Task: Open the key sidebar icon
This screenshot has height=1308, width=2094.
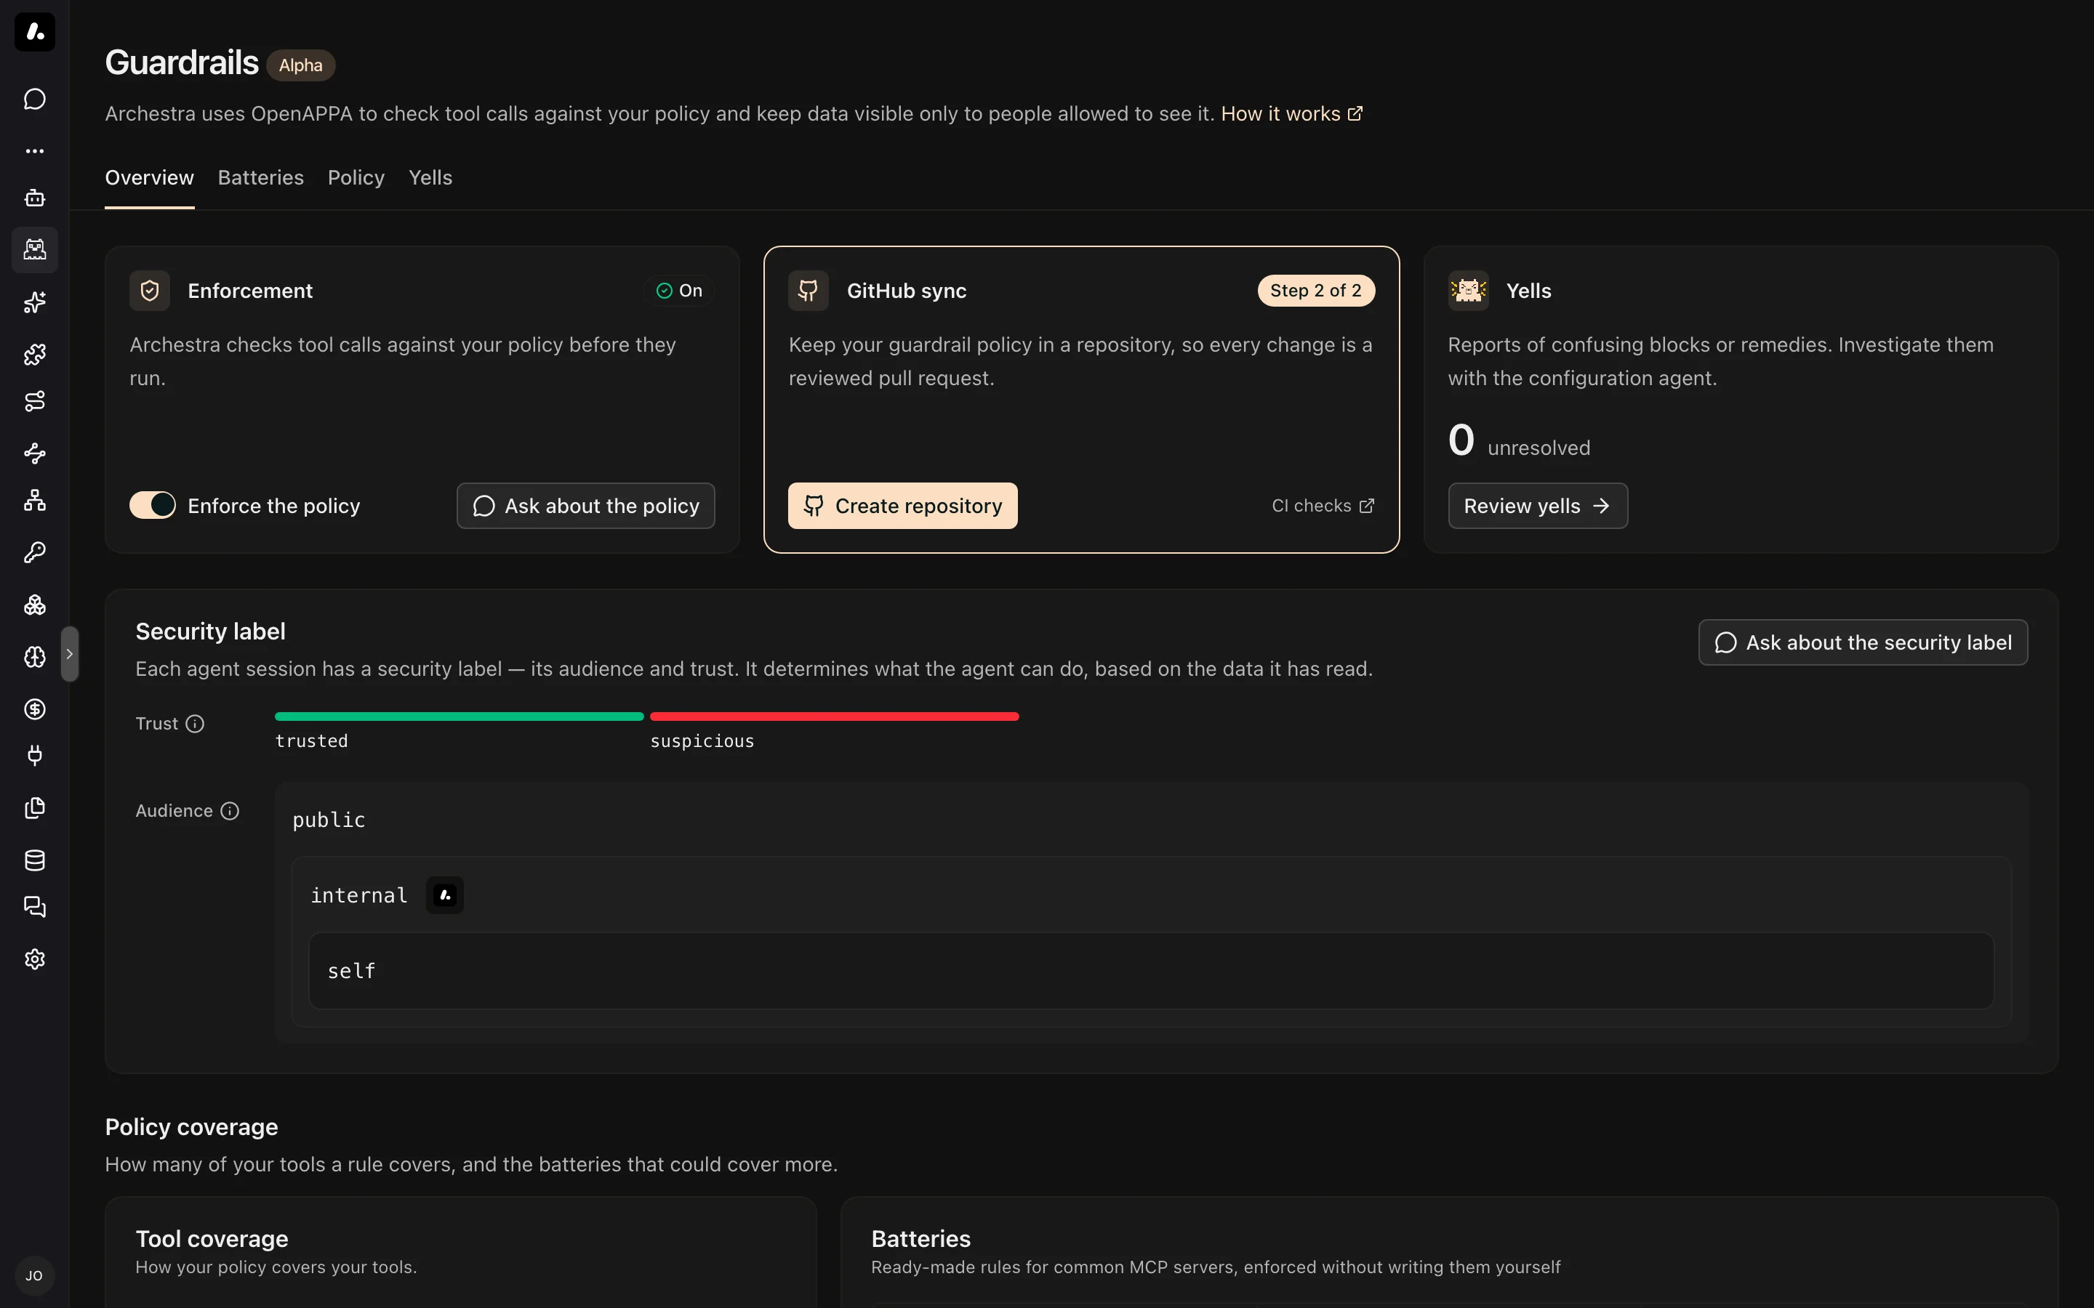Action: [35, 553]
